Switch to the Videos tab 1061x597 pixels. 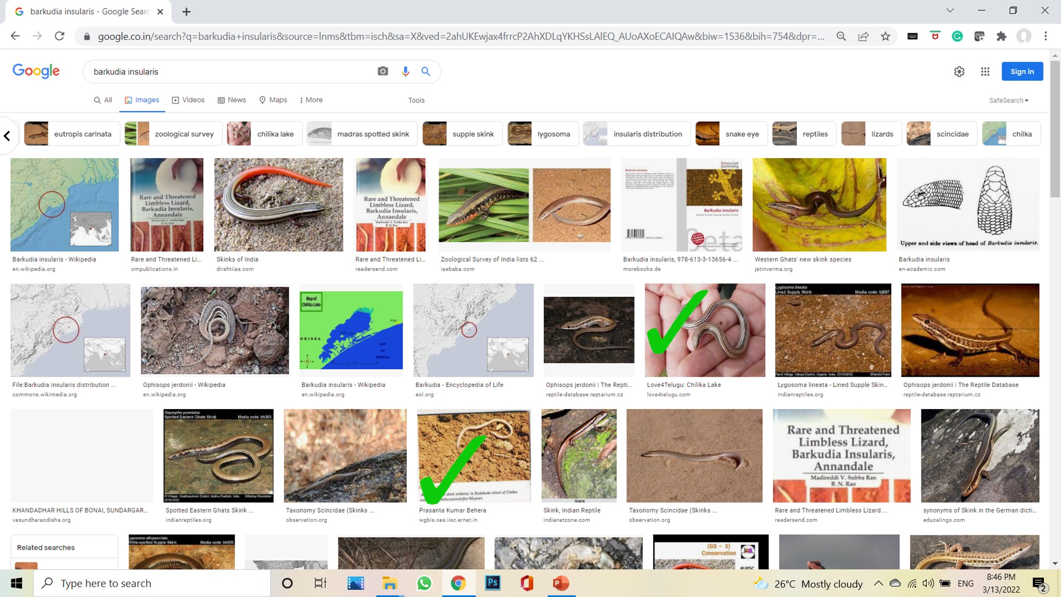188,100
